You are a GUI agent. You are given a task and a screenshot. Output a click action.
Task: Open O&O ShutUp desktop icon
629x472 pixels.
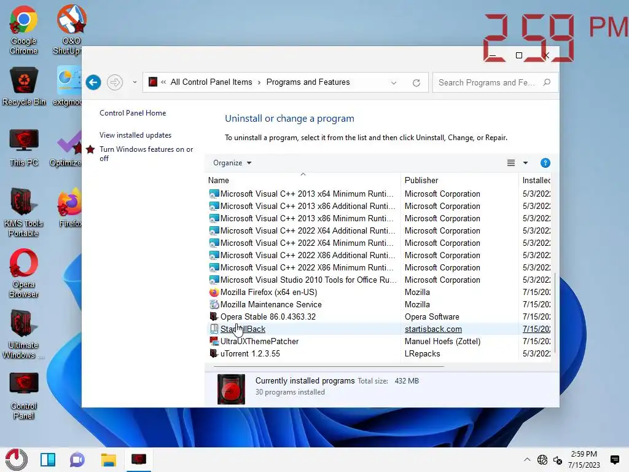point(68,30)
